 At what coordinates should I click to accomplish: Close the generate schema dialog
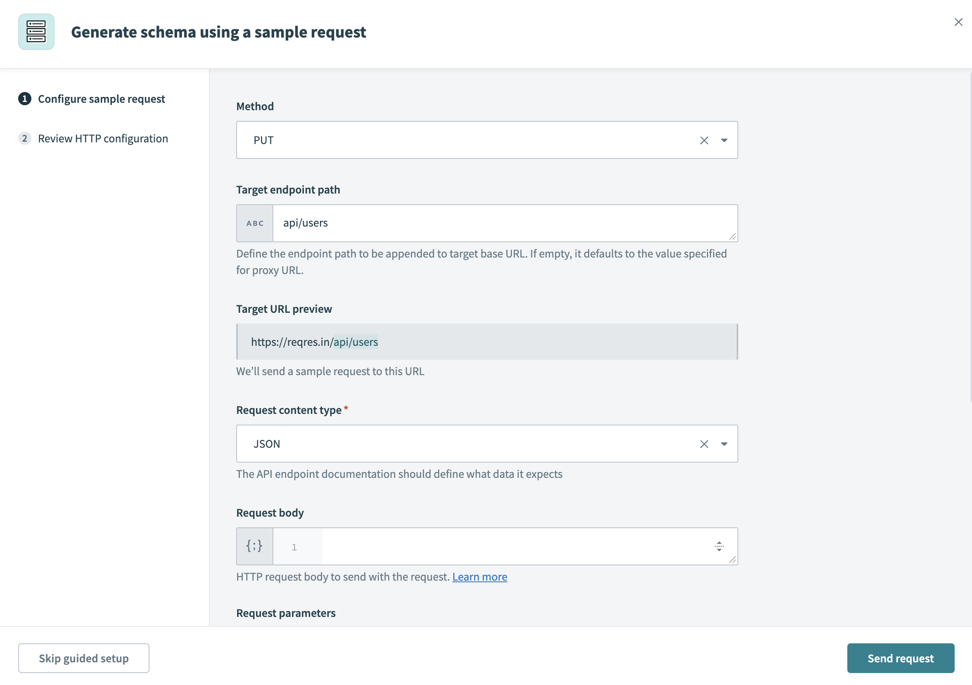pyautogui.click(x=958, y=22)
